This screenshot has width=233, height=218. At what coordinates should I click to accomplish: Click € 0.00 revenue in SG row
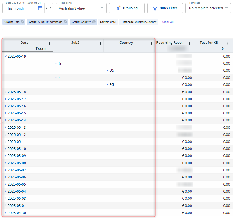[187, 85]
